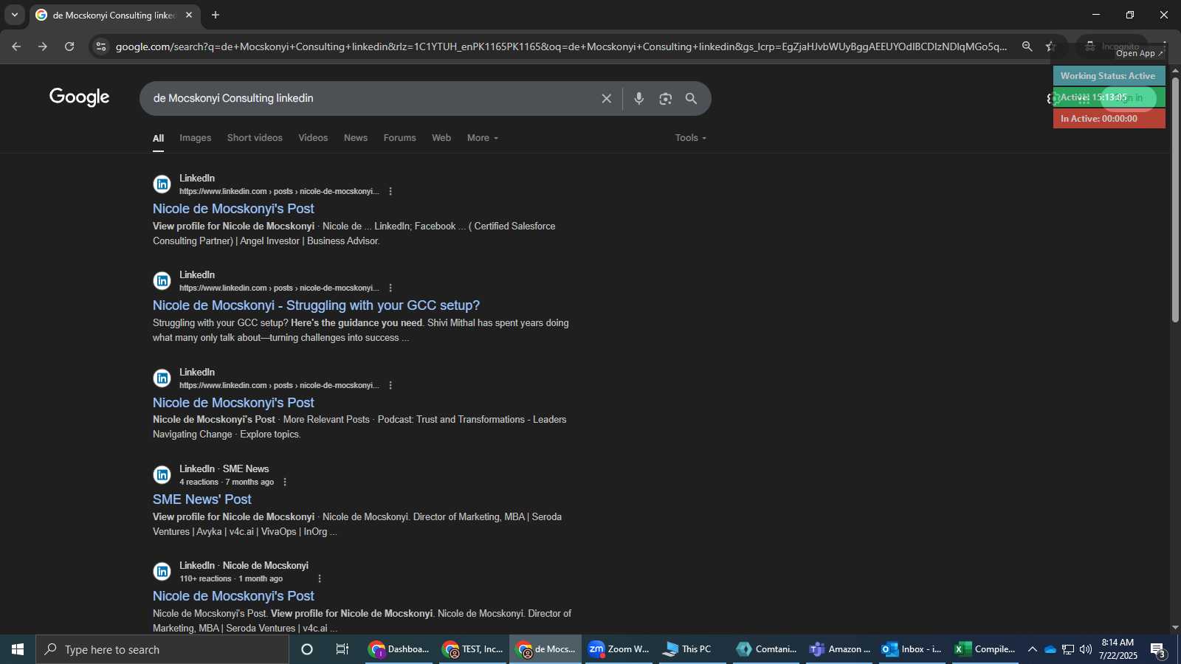
Task: Click the browser address bar URL
Action: [561, 46]
